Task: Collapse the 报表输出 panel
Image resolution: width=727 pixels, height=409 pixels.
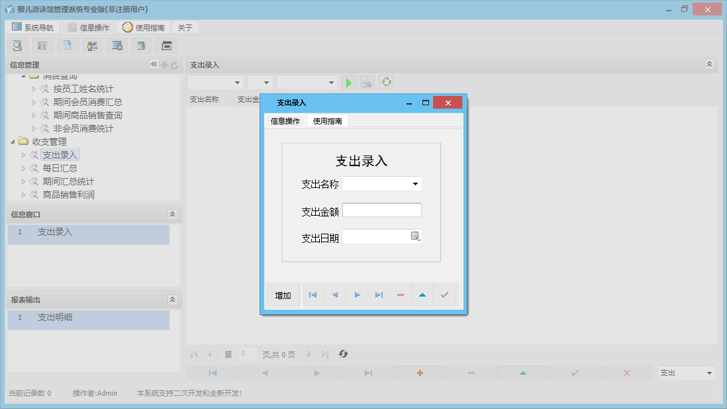Action: [x=172, y=300]
